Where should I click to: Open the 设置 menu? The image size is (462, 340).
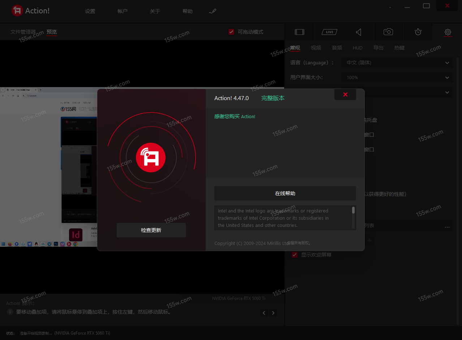click(x=90, y=12)
